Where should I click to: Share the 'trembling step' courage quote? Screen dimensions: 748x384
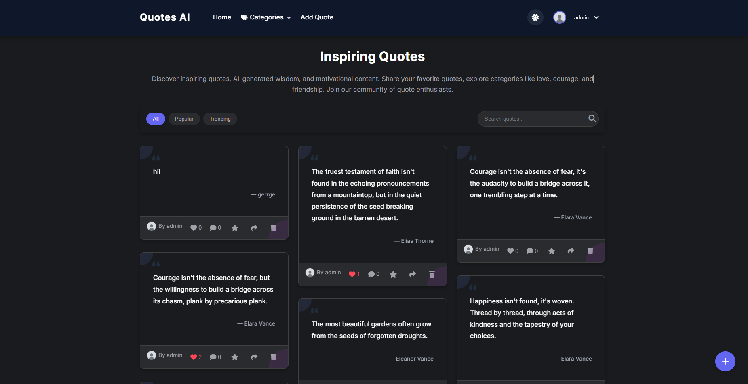pyautogui.click(x=571, y=251)
